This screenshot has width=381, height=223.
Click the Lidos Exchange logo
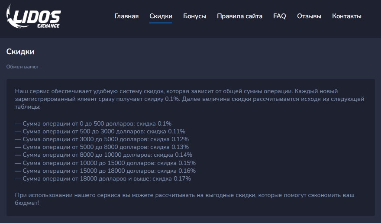coord(33,16)
